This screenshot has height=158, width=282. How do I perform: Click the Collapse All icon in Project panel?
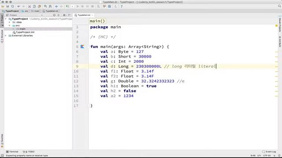(x=59, y=15)
